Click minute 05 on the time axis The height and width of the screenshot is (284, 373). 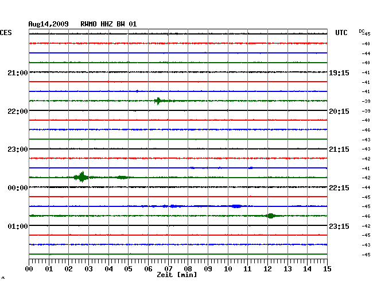128,269
